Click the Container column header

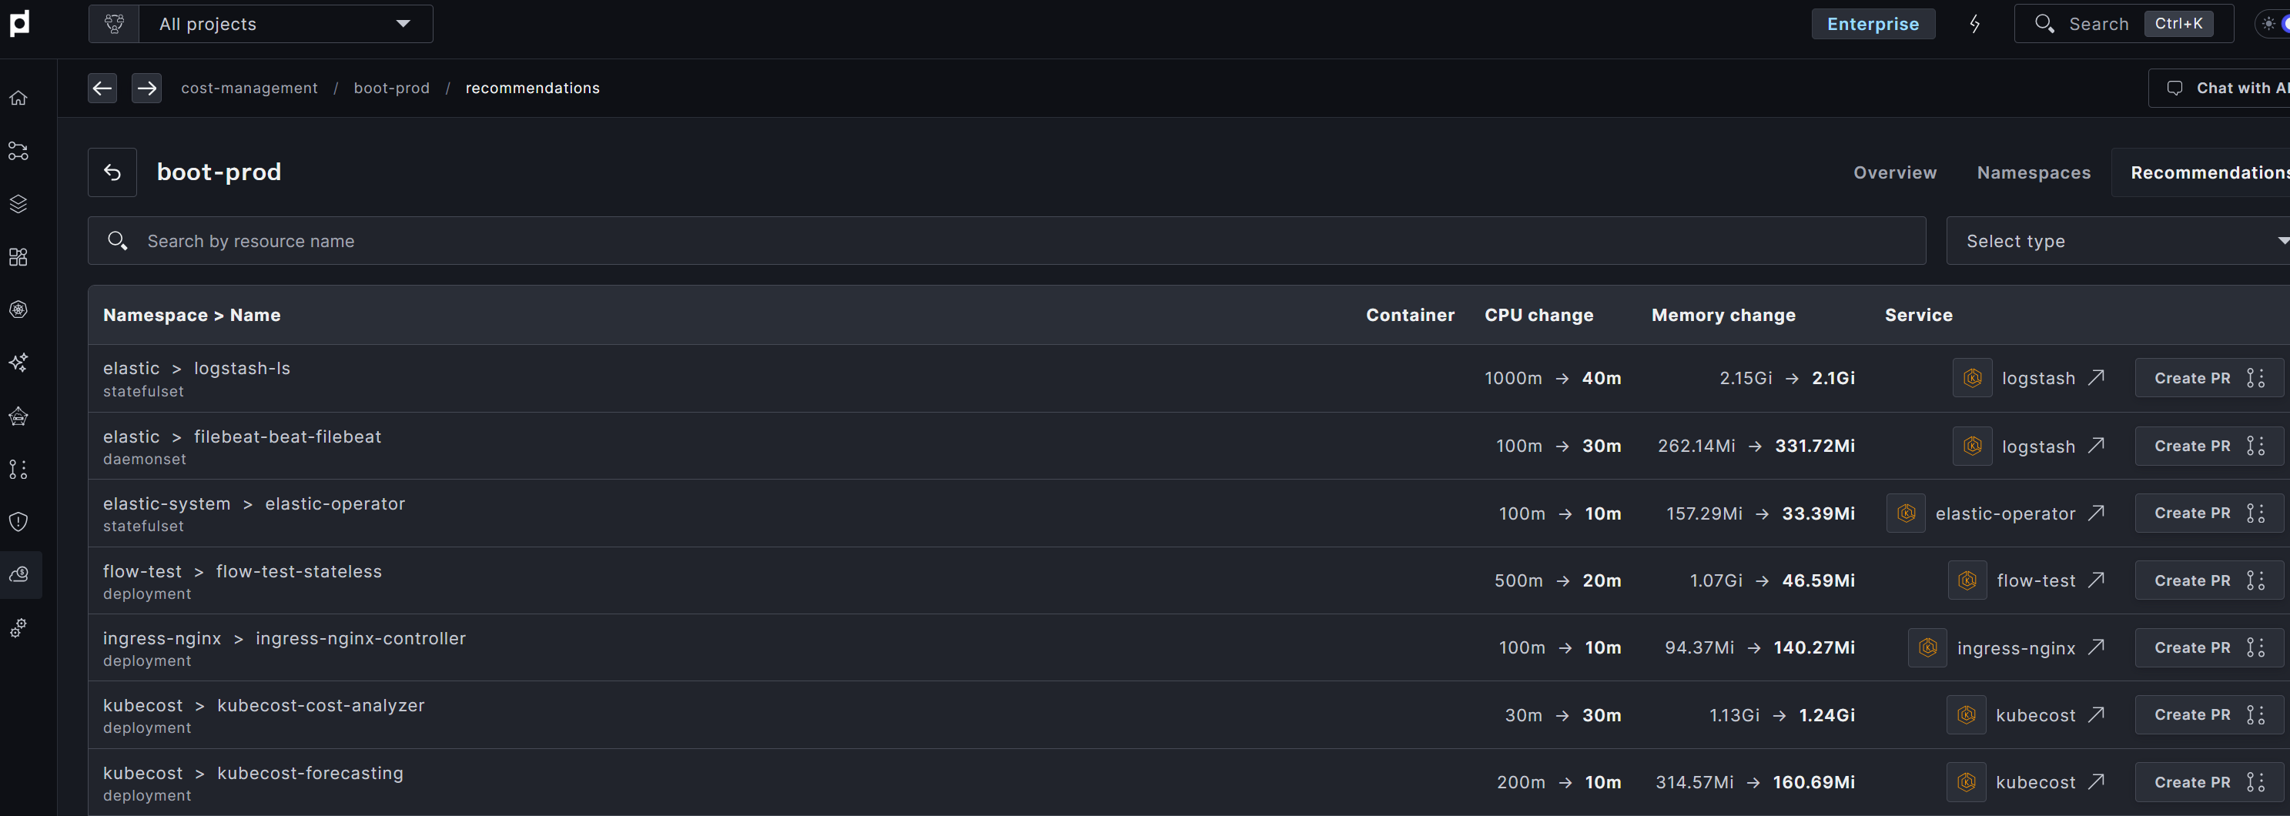coord(1410,315)
